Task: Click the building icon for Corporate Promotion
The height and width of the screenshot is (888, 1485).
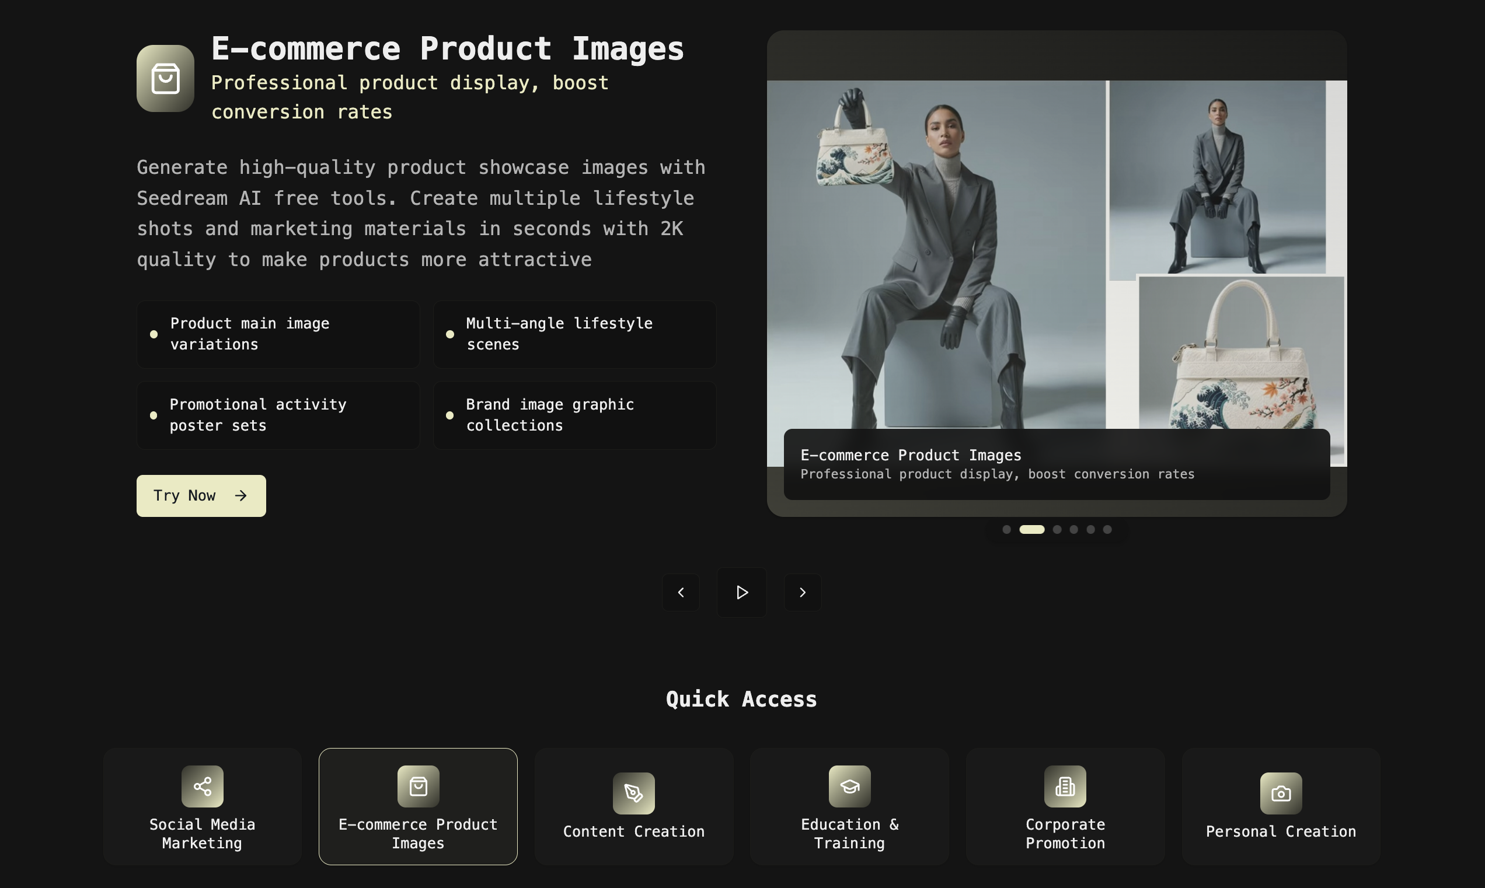Action: coord(1065,786)
